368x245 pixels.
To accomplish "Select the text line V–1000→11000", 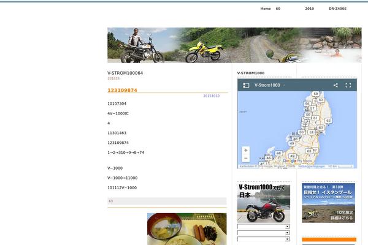I will coord(123,178).
